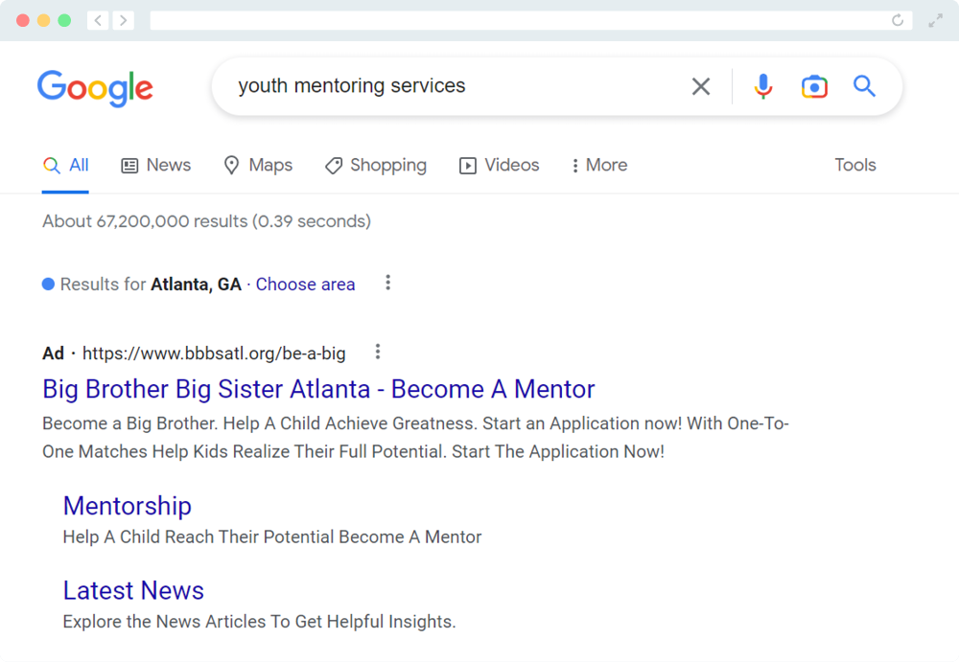959x662 pixels.
Task: Clear the search query with the X icon
Action: coord(701,86)
